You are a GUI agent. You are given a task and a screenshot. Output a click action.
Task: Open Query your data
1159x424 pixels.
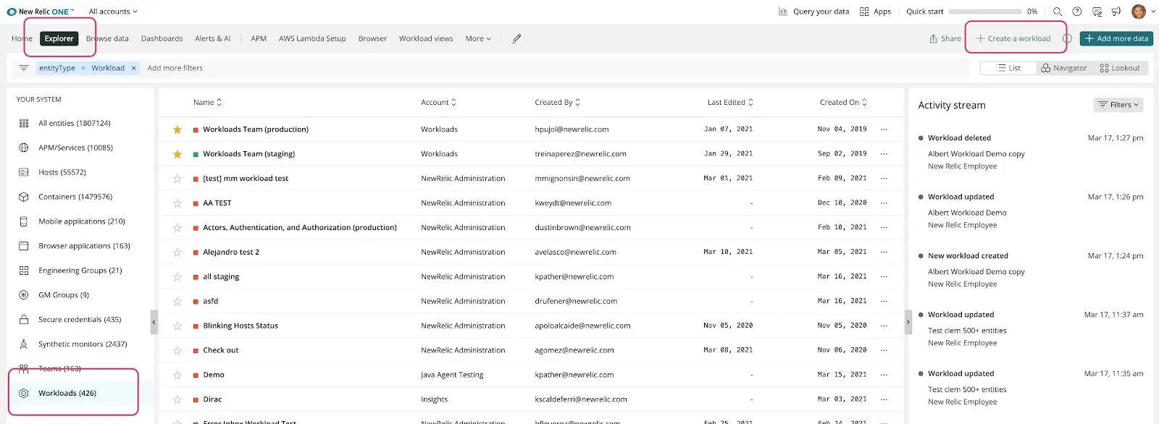813,12
